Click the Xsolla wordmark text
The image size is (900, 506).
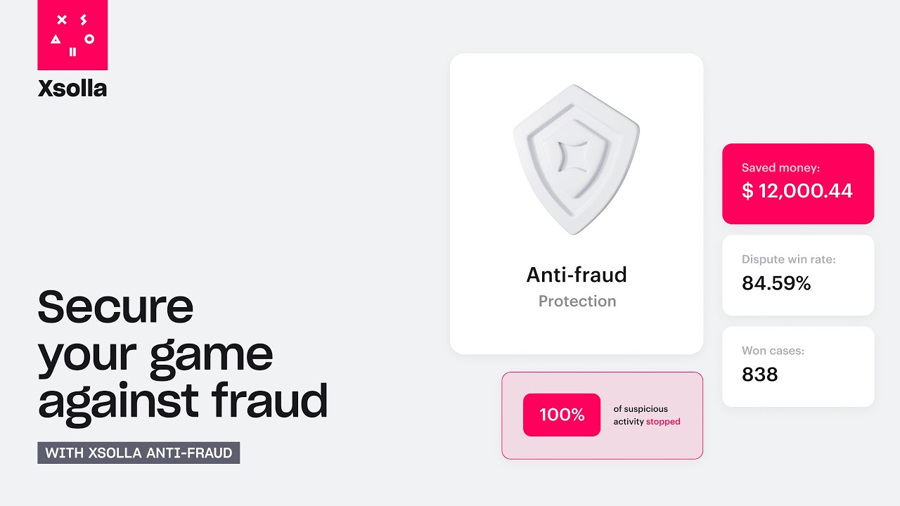point(72,89)
